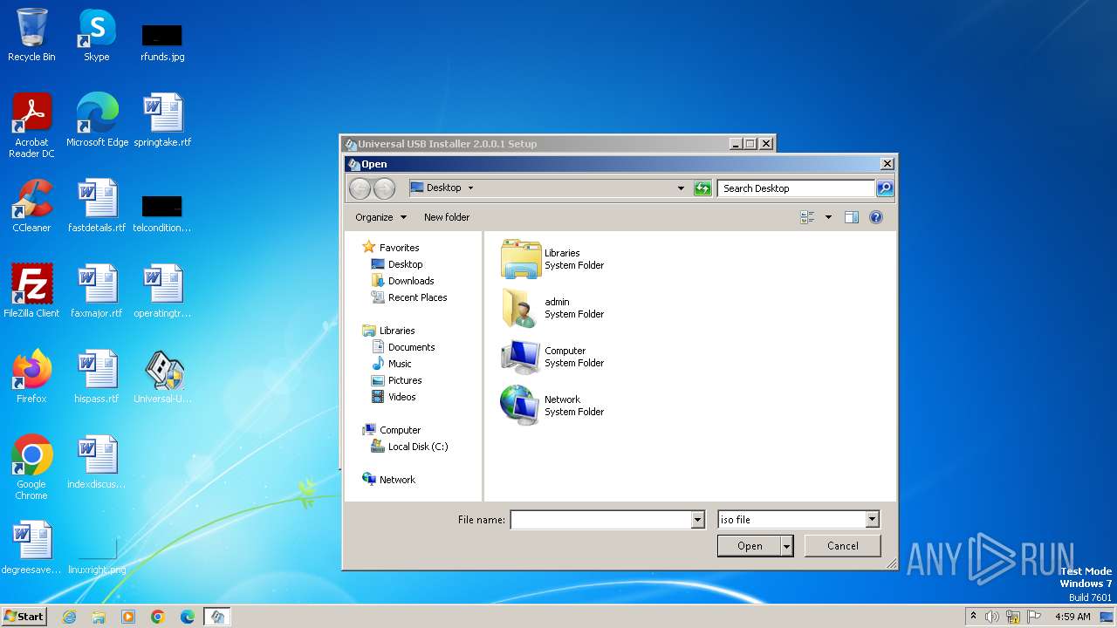Open Windows Explorer taskbar icon
The image size is (1117, 628).
[x=99, y=617]
